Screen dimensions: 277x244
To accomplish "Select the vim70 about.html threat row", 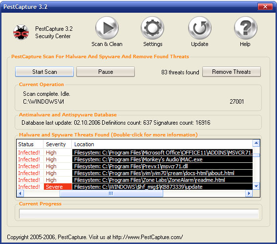I will point(135,173).
